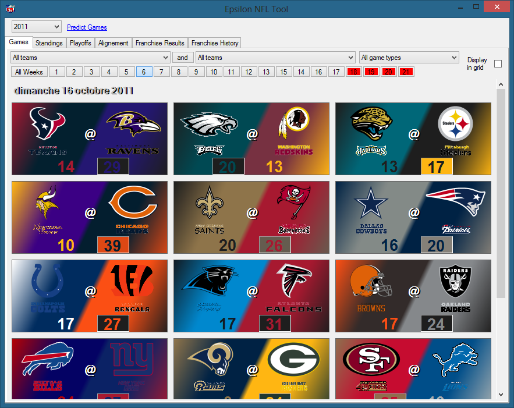Open the 2011 season year dropdown
This screenshot has height=408, width=514.
click(x=36, y=27)
